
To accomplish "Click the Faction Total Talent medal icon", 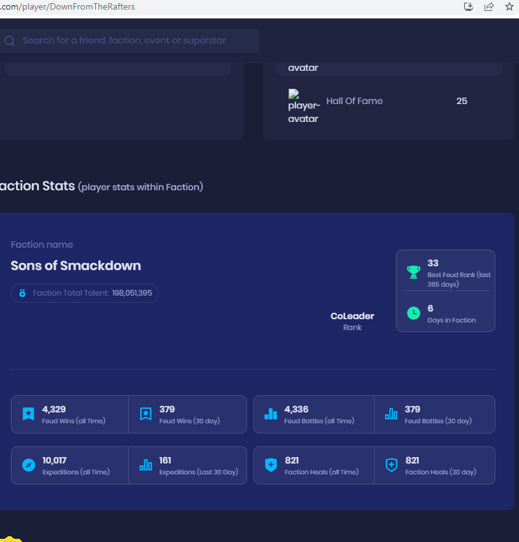I will pos(22,293).
